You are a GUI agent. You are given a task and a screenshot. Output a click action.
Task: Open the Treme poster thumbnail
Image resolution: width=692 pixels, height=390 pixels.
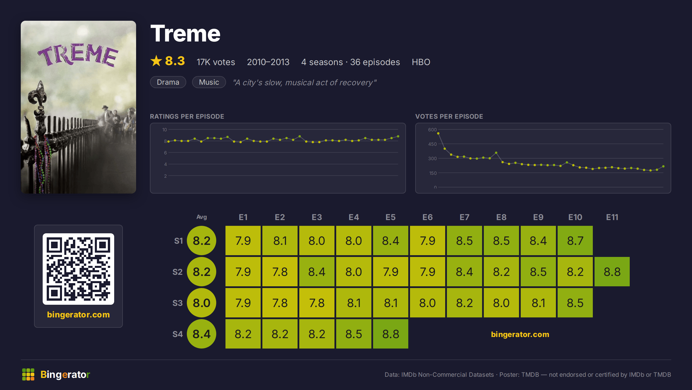78,107
